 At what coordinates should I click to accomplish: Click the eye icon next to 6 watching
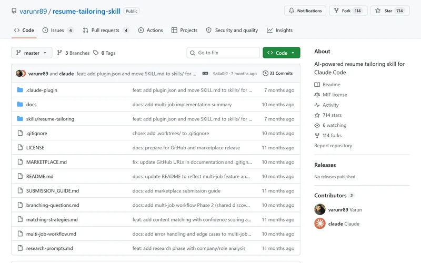coord(317,125)
